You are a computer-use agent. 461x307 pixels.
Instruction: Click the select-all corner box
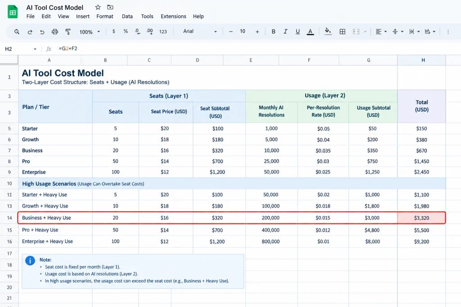tap(9, 60)
